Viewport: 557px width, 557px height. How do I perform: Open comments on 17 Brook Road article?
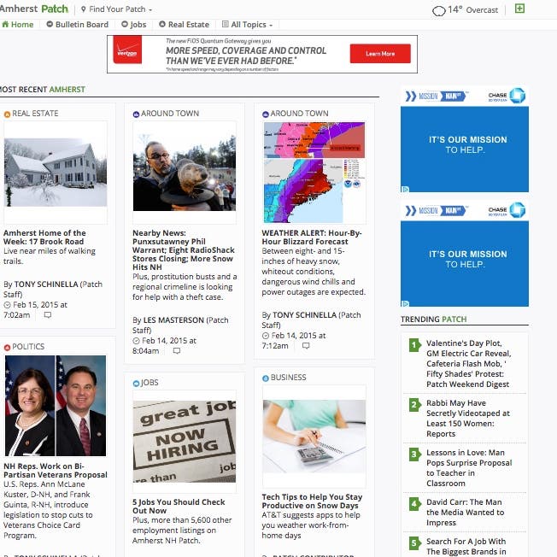click(x=48, y=315)
